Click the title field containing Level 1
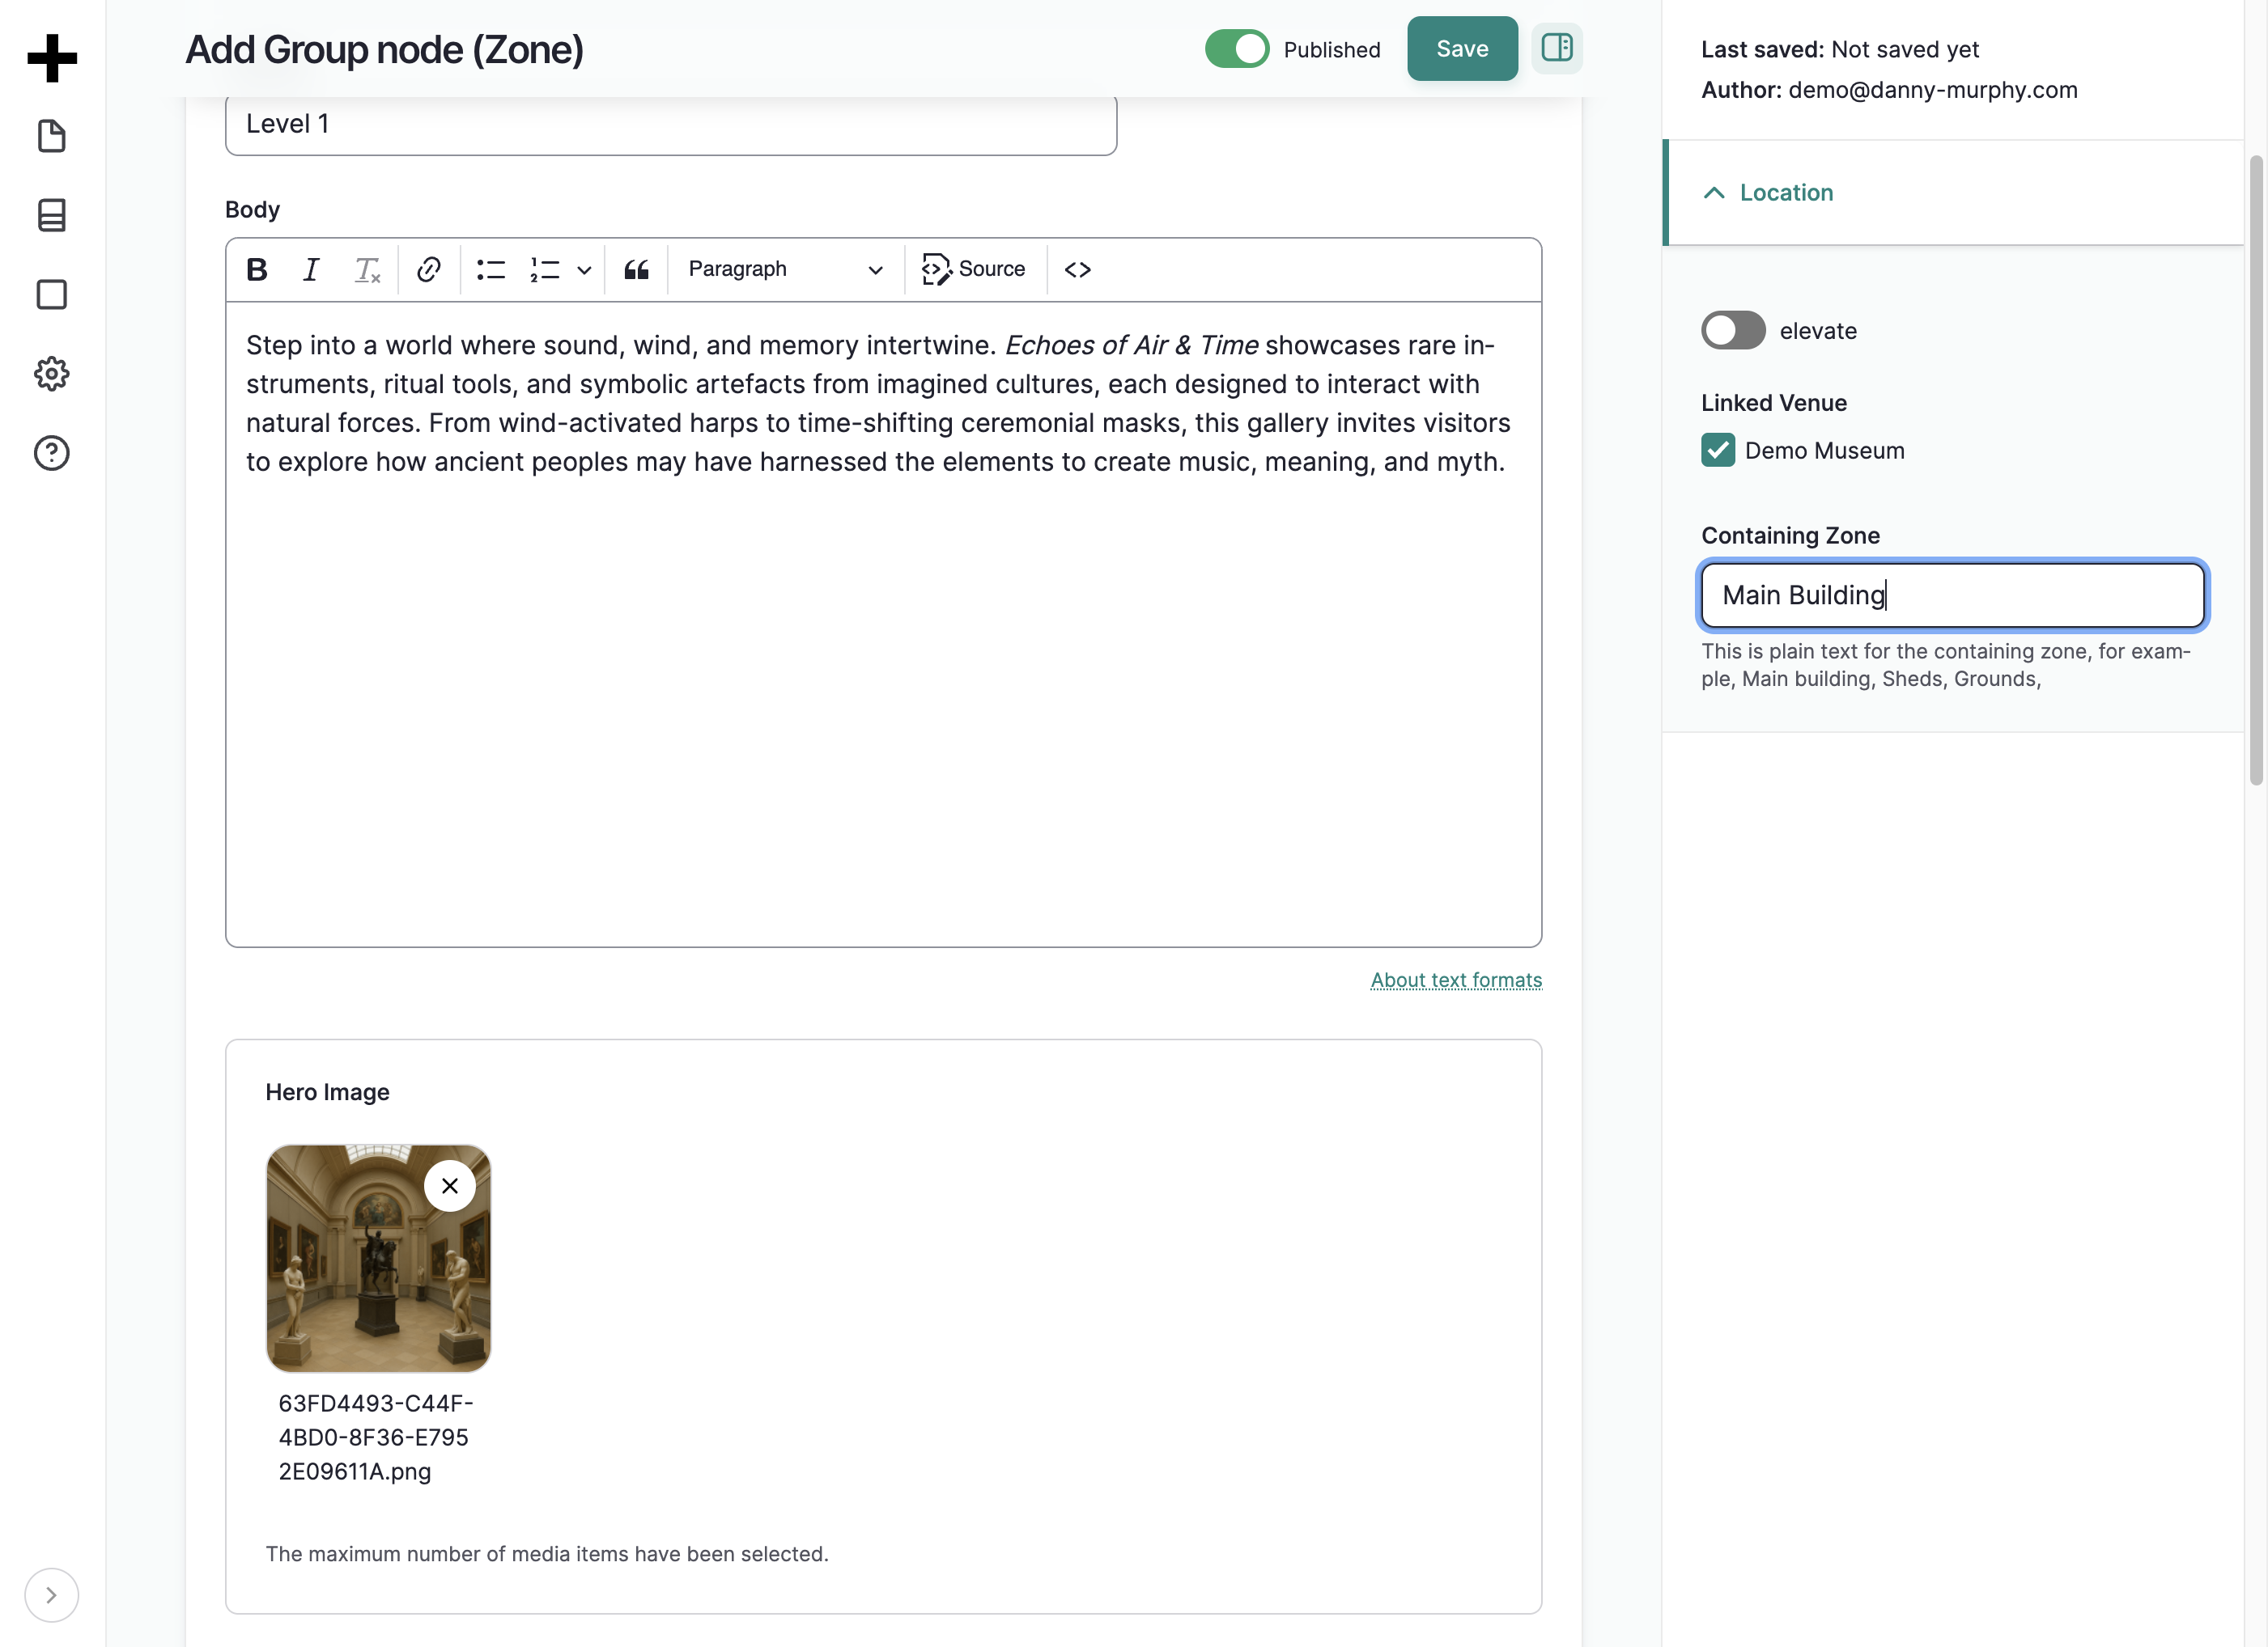Viewport: 2268px width, 1647px height. click(671, 124)
